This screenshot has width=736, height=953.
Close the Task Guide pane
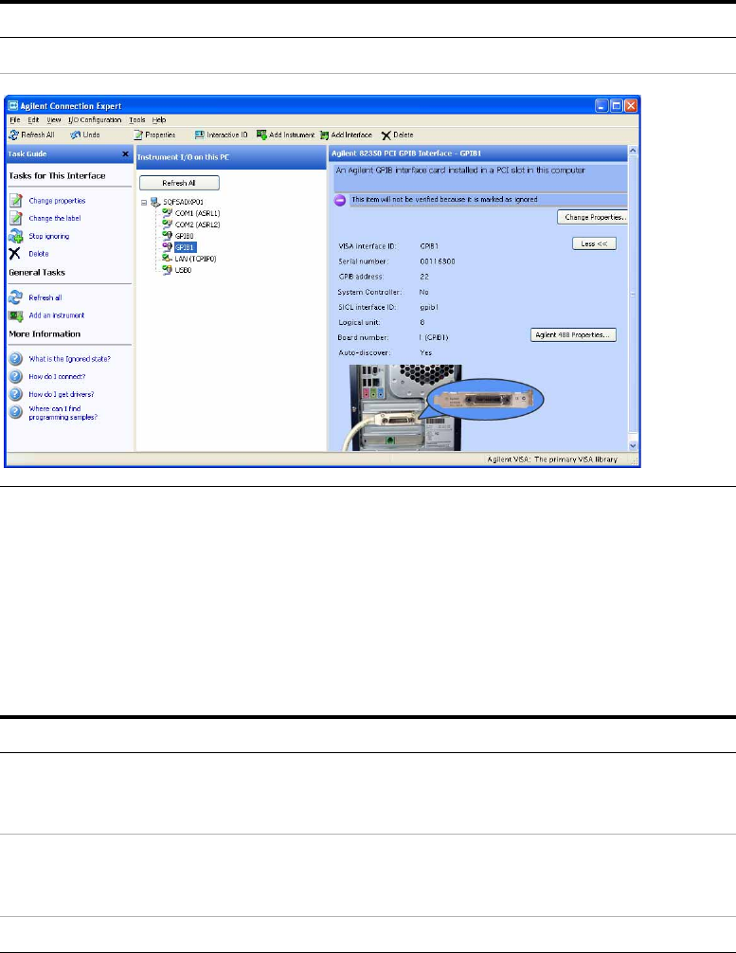click(125, 153)
